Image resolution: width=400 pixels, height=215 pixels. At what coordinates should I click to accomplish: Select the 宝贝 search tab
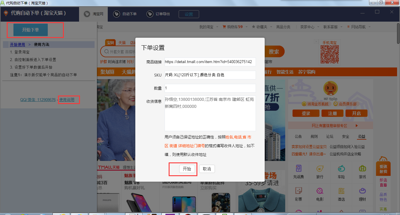110,43
